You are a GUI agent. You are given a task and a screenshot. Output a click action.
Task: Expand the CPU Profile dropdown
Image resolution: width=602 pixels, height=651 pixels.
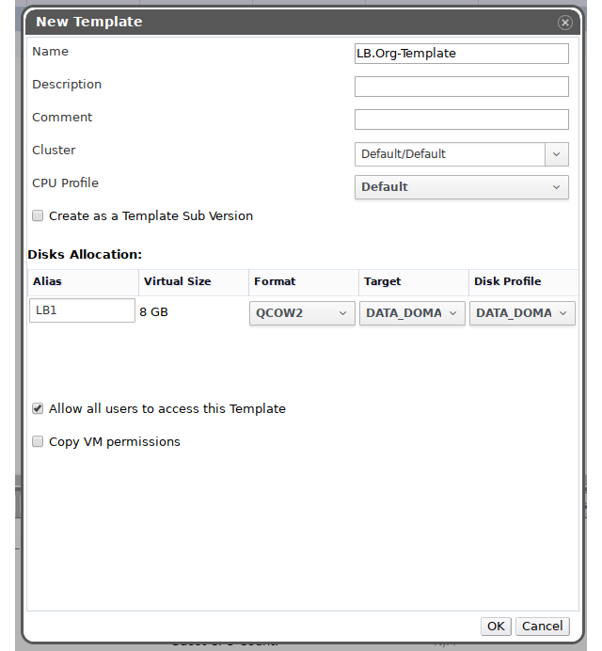(461, 187)
